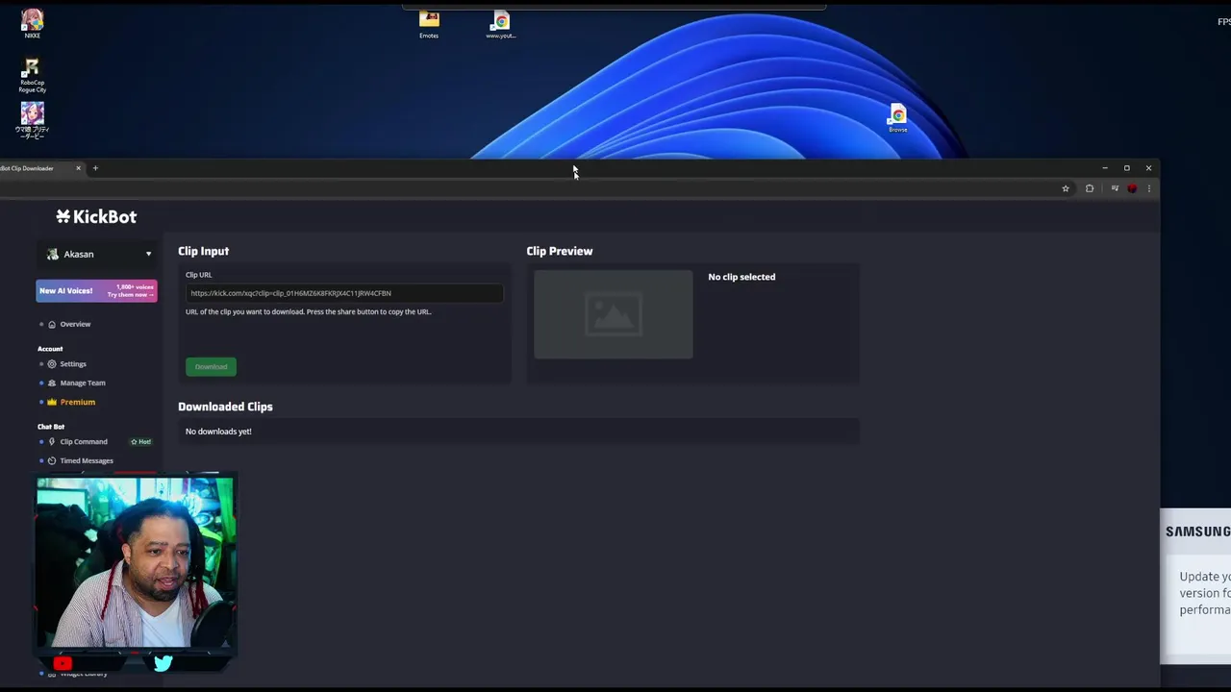Open Manage Team page
The width and height of the screenshot is (1231, 692).
click(x=83, y=383)
